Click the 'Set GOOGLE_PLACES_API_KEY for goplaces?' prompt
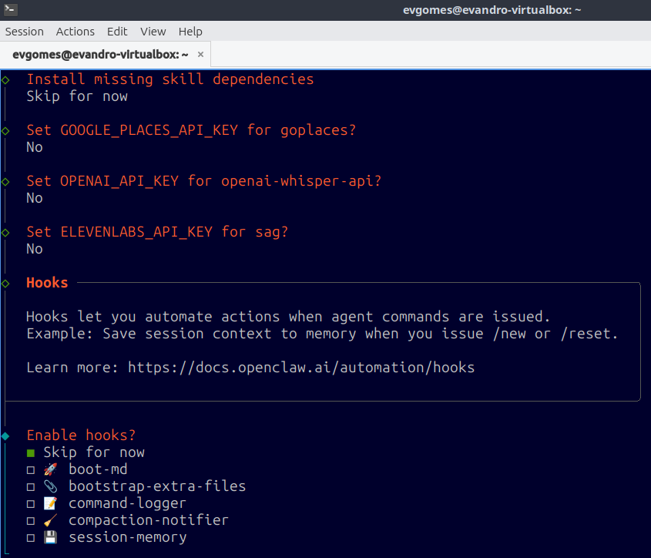The height and width of the screenshot is (558, 651). [x=191, y=130]
